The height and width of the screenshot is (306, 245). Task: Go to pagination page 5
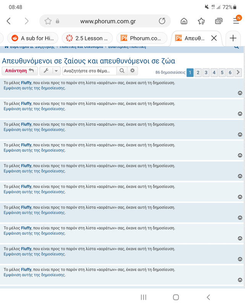coord(222,73)
